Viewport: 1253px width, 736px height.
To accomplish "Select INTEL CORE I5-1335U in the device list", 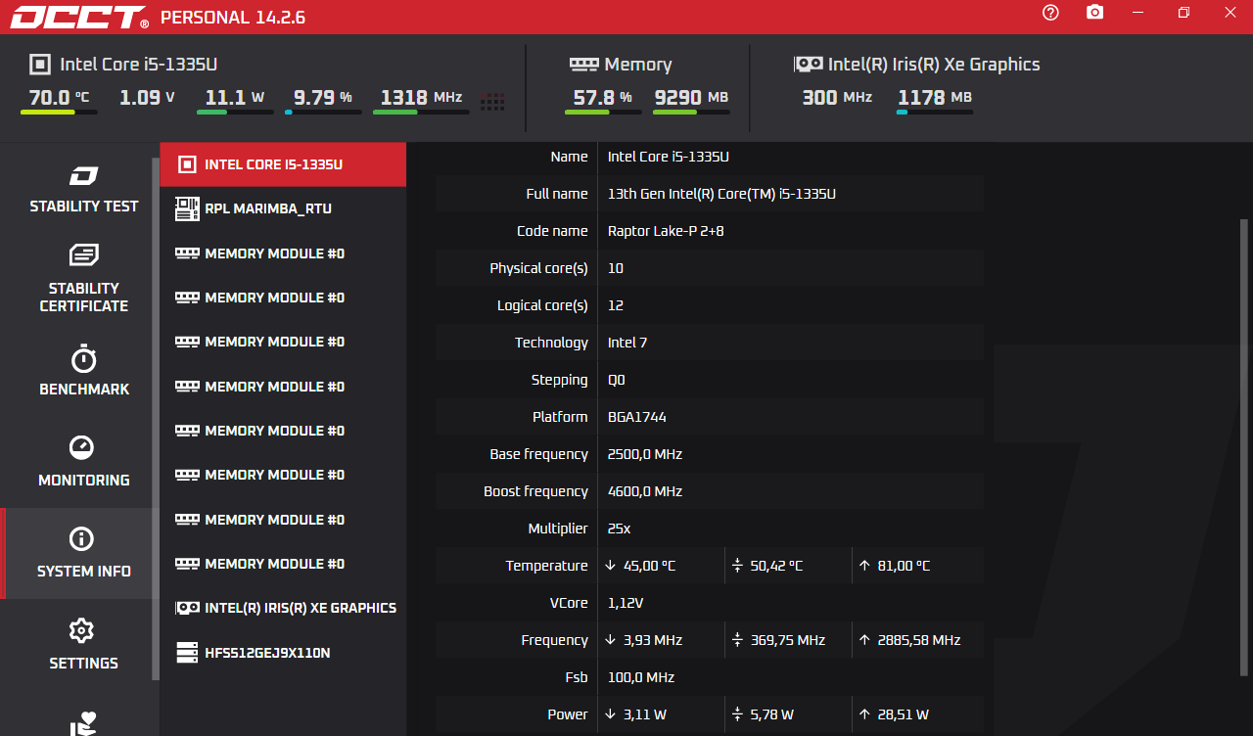I will [283, 164].
